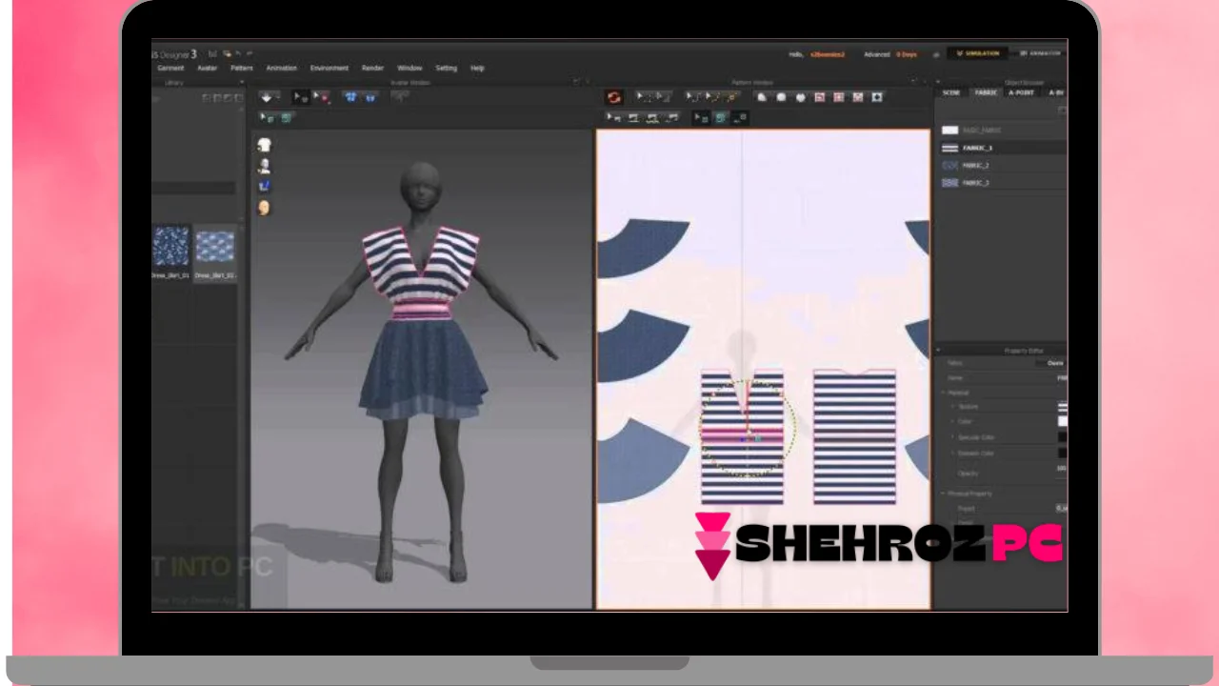Viewport: 1219px width, 686px height.
Task: Open the Environment menu
Action: [330, 69]
